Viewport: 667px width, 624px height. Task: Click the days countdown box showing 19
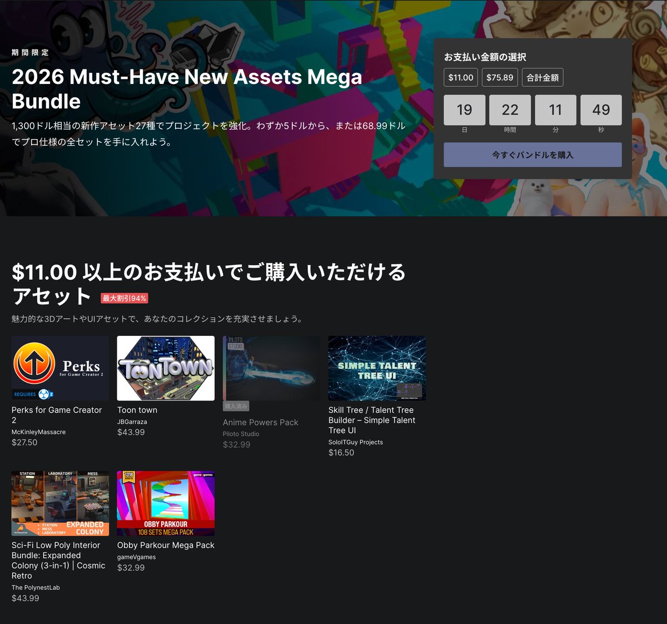[465, 110]
